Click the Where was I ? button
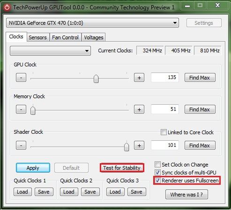 pos(186,195)
